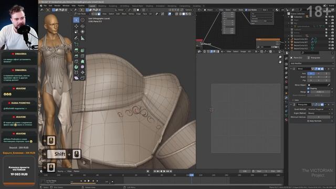
Task: Select the Measure tool
Action: (x=82, y=38)
